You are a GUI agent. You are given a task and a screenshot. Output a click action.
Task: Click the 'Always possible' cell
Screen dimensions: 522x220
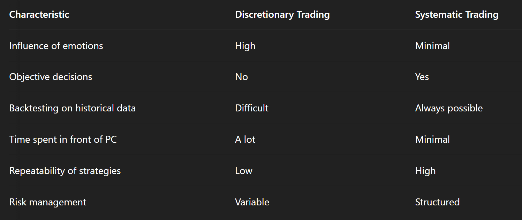pos(449,108)
